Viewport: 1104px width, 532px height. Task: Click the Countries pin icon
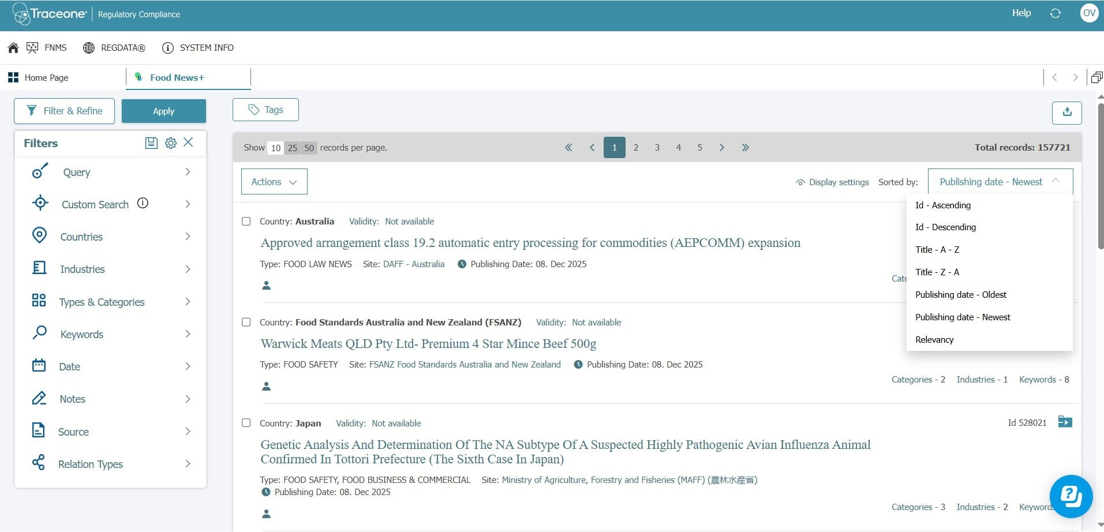39,235
